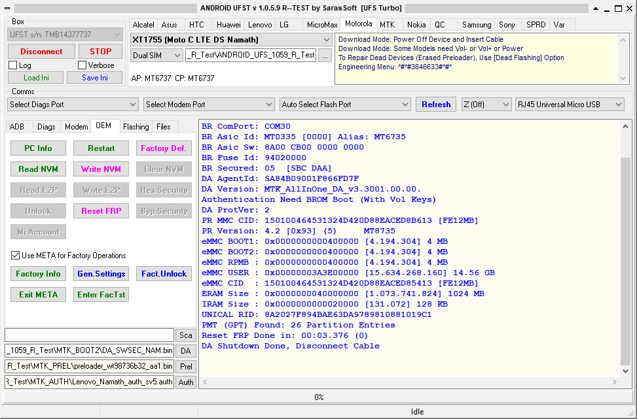
Task: Click the browse '...' button beside firmware path
Action: pos(325,56)
